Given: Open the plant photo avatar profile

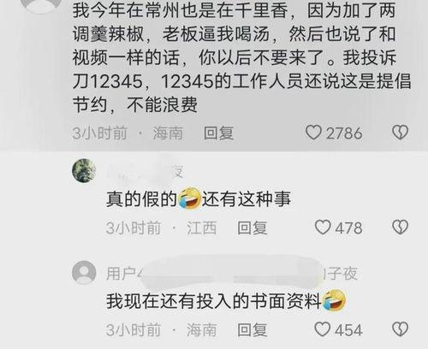Looking at the screenshot, I should click(x=84, y=170).
